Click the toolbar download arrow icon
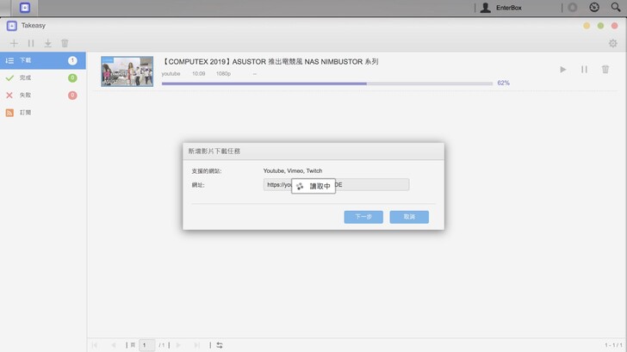This screenshot has width=627, height=352. click(x=47, y=43)
